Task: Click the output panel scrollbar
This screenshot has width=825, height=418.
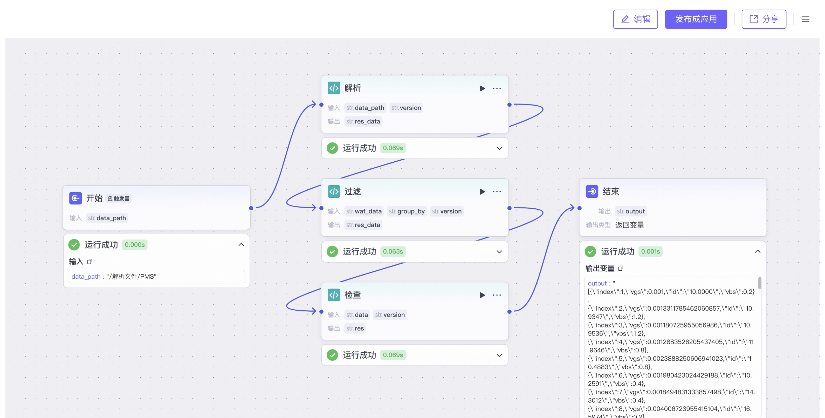Action: [x=759, y=283]
